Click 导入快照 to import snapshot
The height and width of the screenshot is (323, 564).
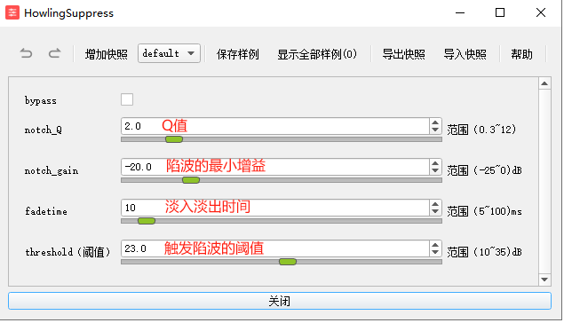tap(465, 54)
